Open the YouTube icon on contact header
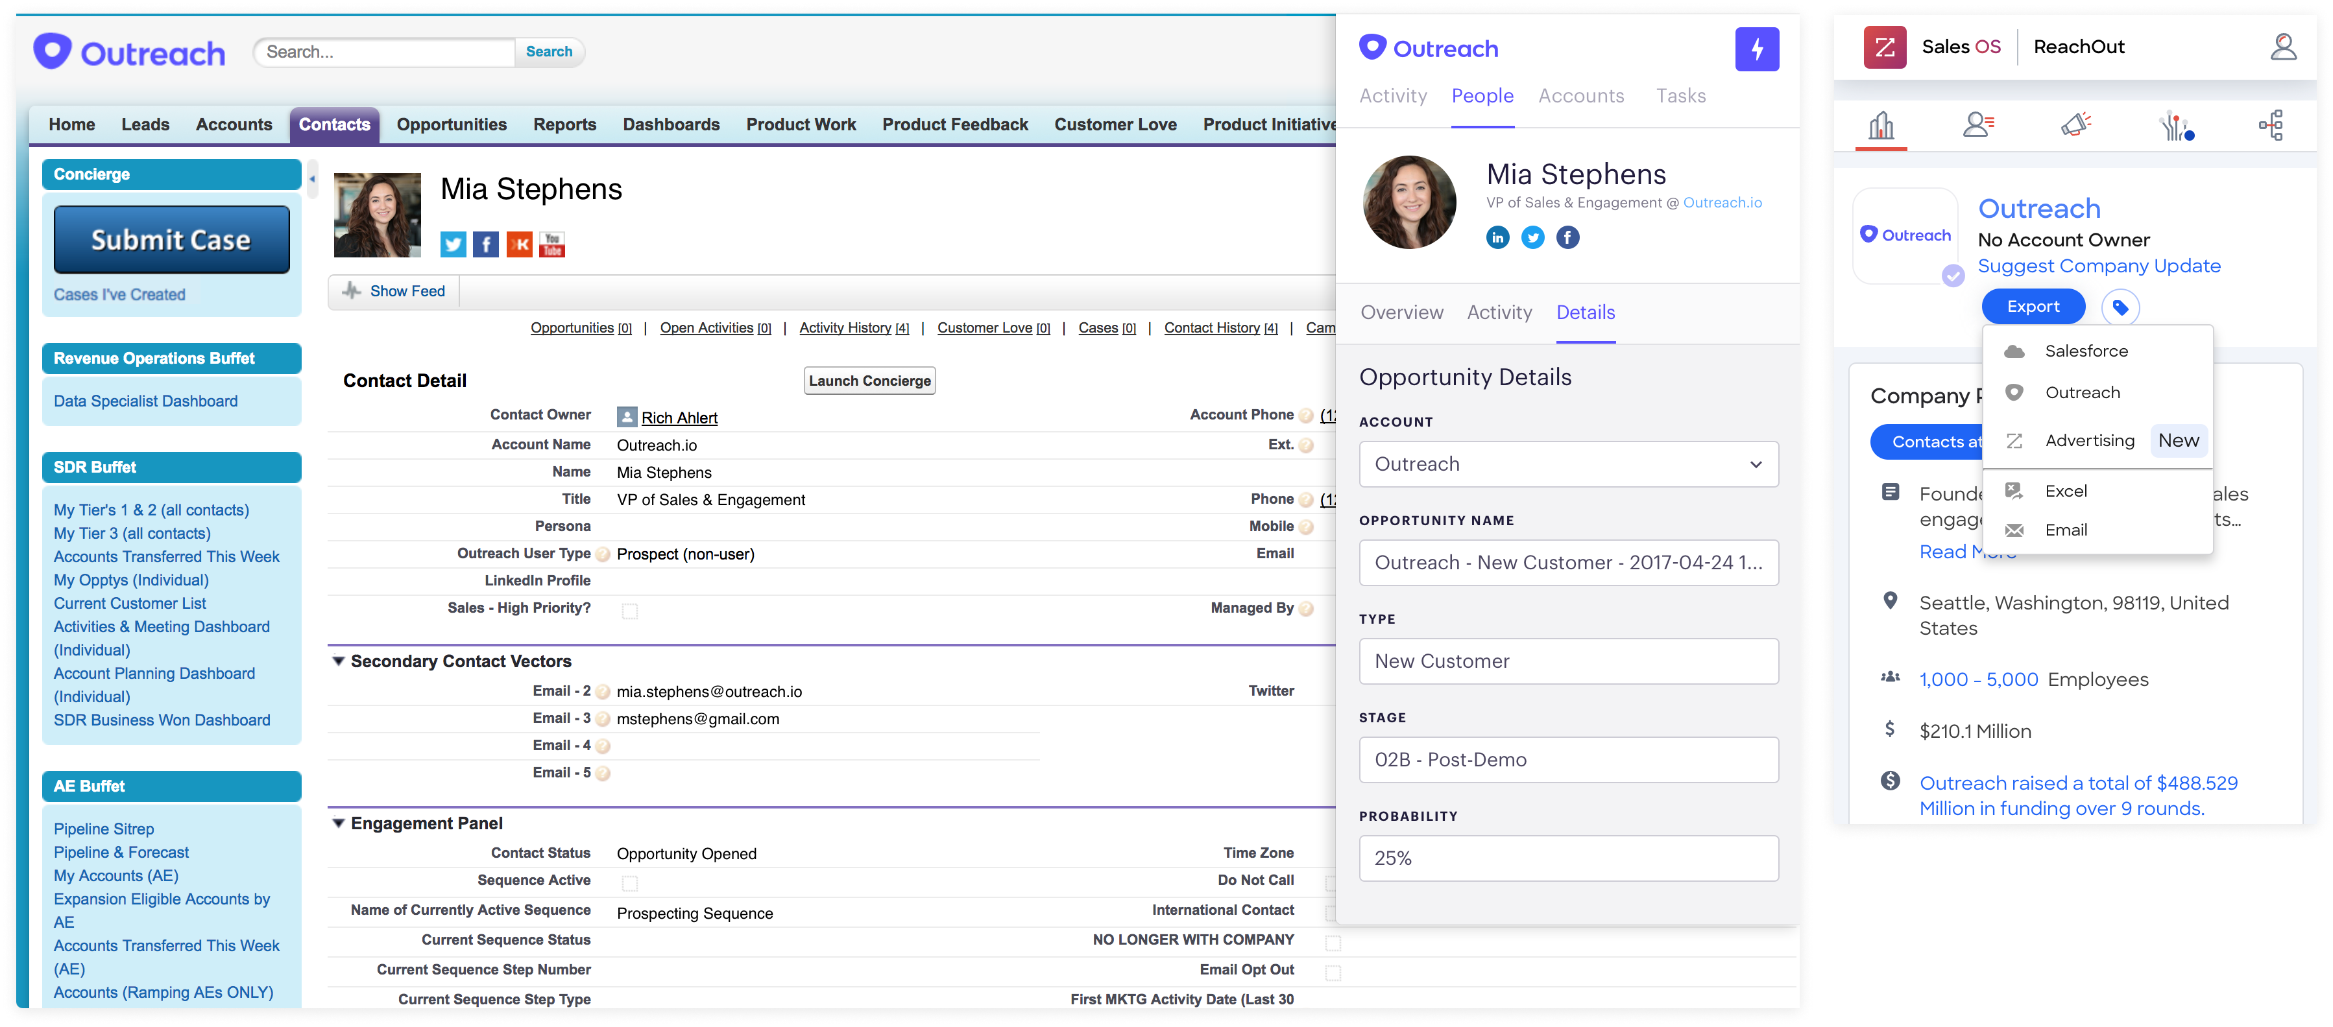Screen dimensions: 2333x1027 (x=551, y=244)
